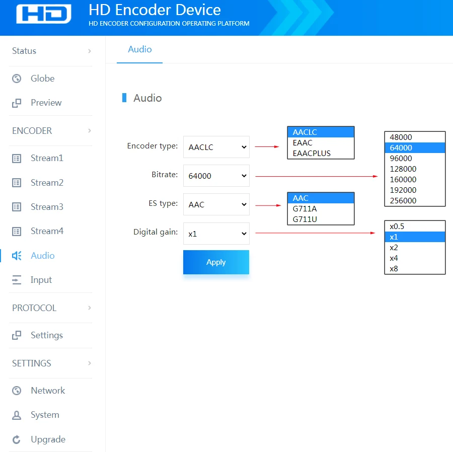Click the Audio section heading text

147,98
